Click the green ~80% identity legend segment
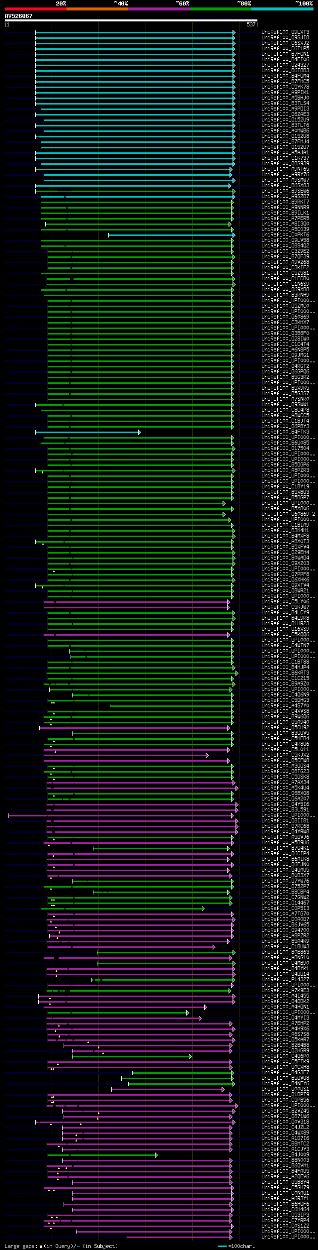Screen dimensions: 318x1250 220,9
